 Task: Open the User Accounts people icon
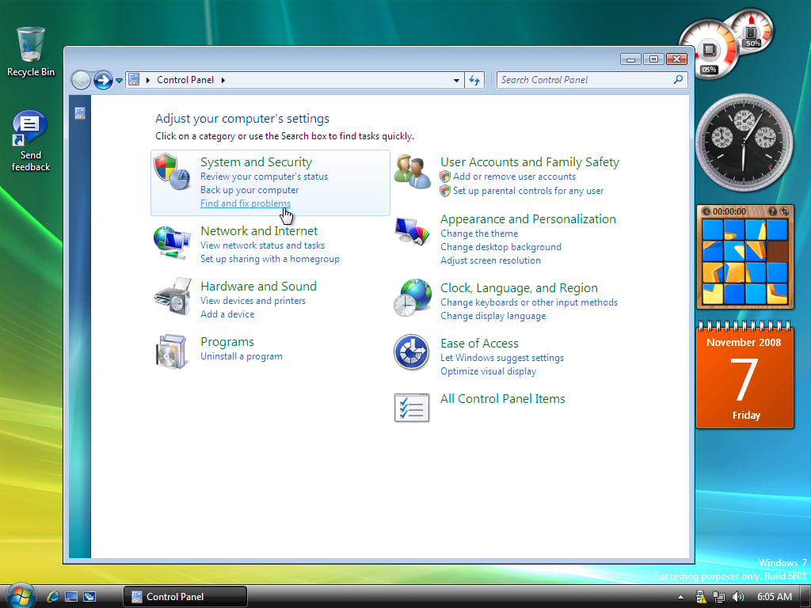(x=412, y=172)
